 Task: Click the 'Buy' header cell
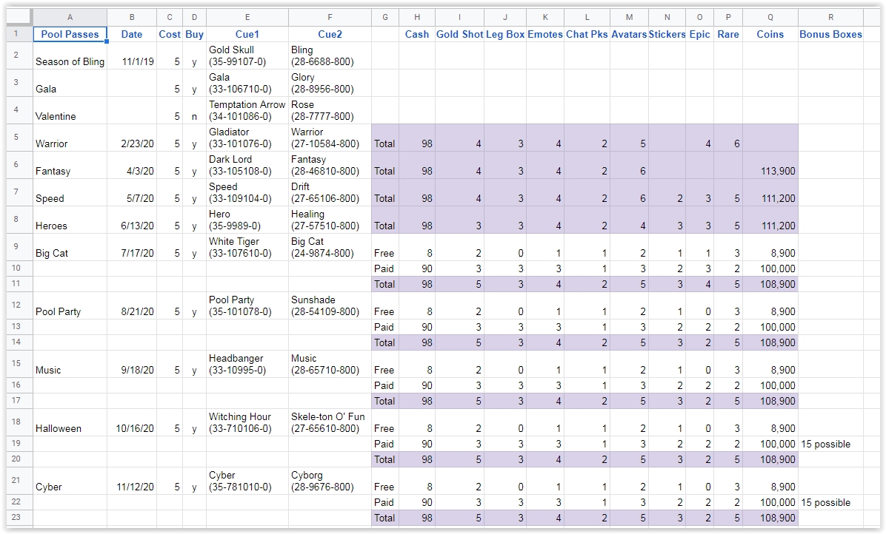click(x=194, y=34)
